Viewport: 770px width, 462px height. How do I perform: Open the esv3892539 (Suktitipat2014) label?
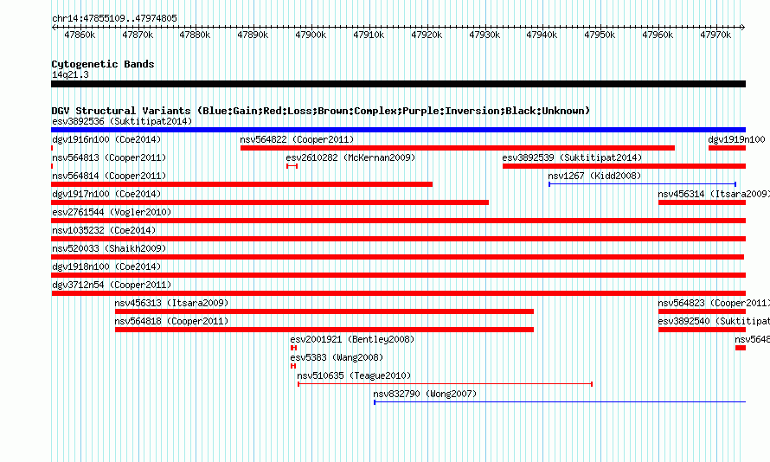click(572, 157)
